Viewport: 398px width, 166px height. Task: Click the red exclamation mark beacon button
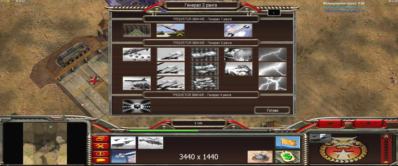(x=101, y=153)
